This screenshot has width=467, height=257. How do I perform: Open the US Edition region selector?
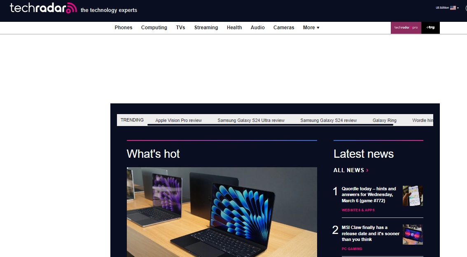(x=447, y=8)
